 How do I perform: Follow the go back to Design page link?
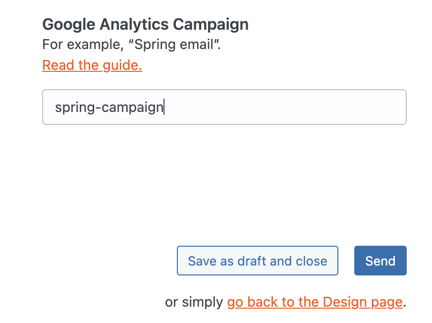tap(314, 302)
